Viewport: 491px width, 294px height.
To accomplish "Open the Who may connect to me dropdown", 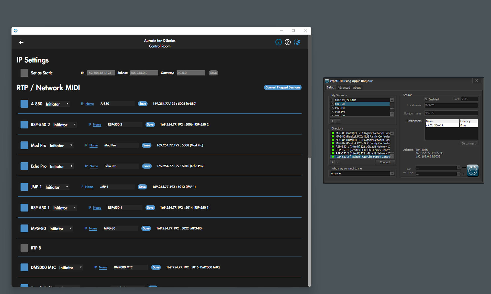I will coord(362,174).
